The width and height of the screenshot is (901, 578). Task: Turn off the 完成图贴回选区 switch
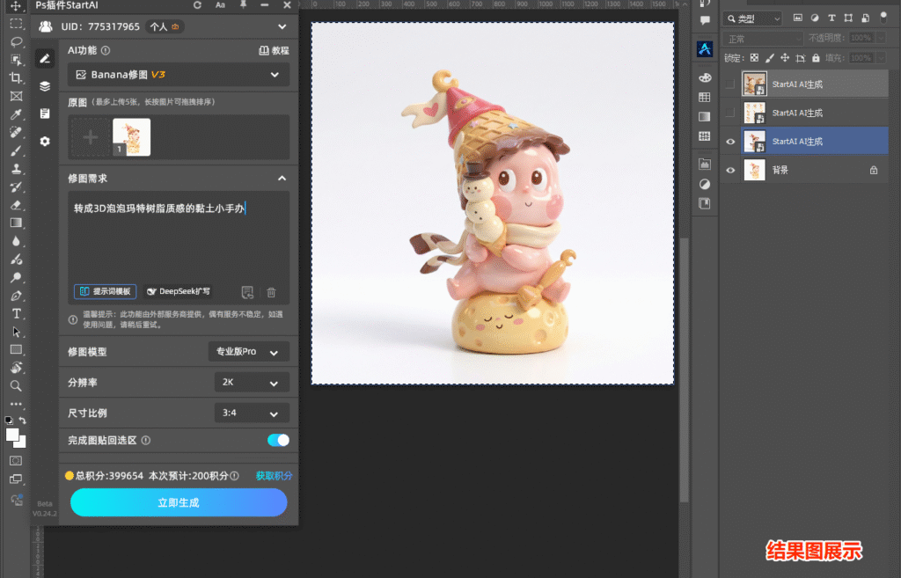[278, 440]
